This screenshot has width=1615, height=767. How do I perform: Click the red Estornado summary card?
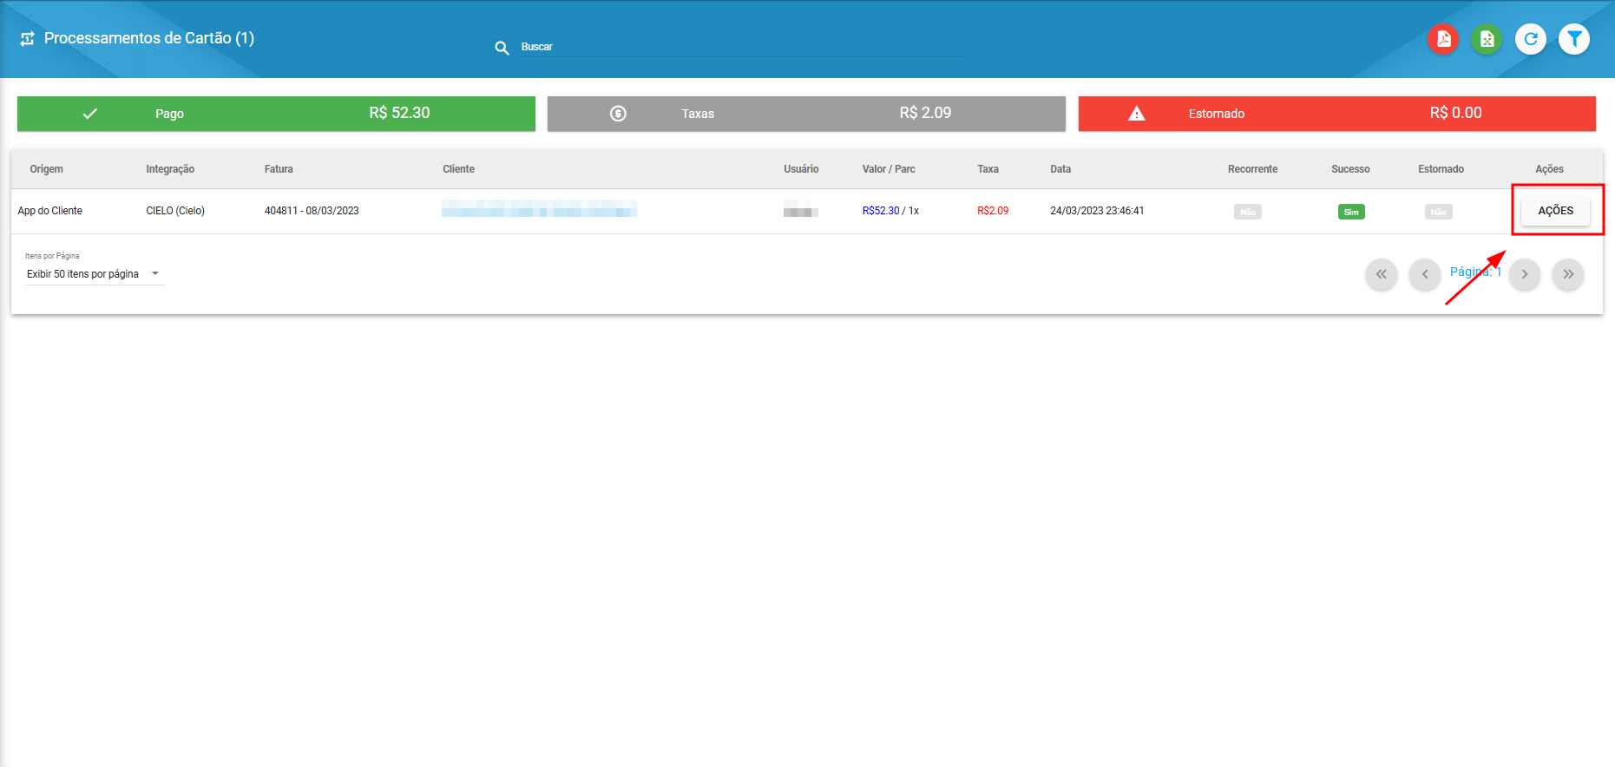(1337, 114)
